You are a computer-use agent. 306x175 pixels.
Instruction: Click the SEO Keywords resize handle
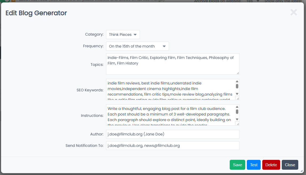click(237, 98)
